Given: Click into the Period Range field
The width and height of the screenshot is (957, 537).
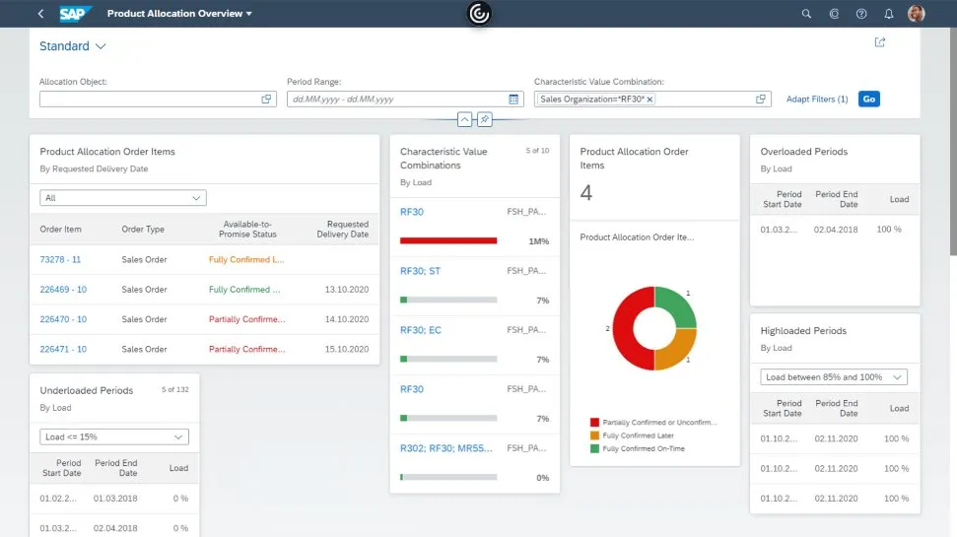Looking at the screenshot, I should (x=396, y=100).
